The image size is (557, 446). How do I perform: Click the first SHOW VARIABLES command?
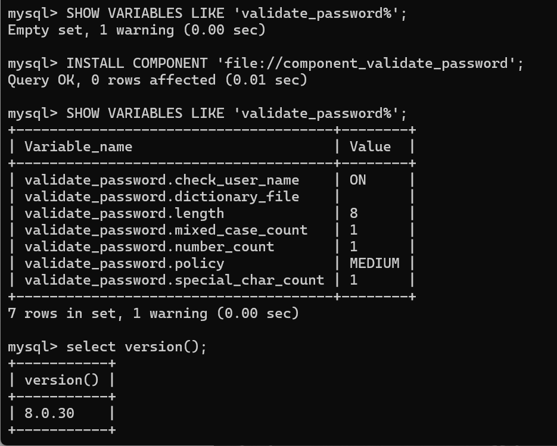click(237, 13)
